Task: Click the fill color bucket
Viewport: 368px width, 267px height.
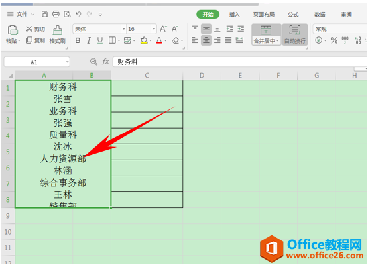Action: click(x=144, y=40)
